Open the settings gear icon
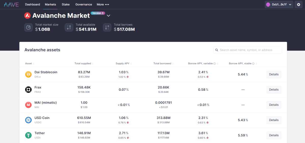 [x=299, y=5]
